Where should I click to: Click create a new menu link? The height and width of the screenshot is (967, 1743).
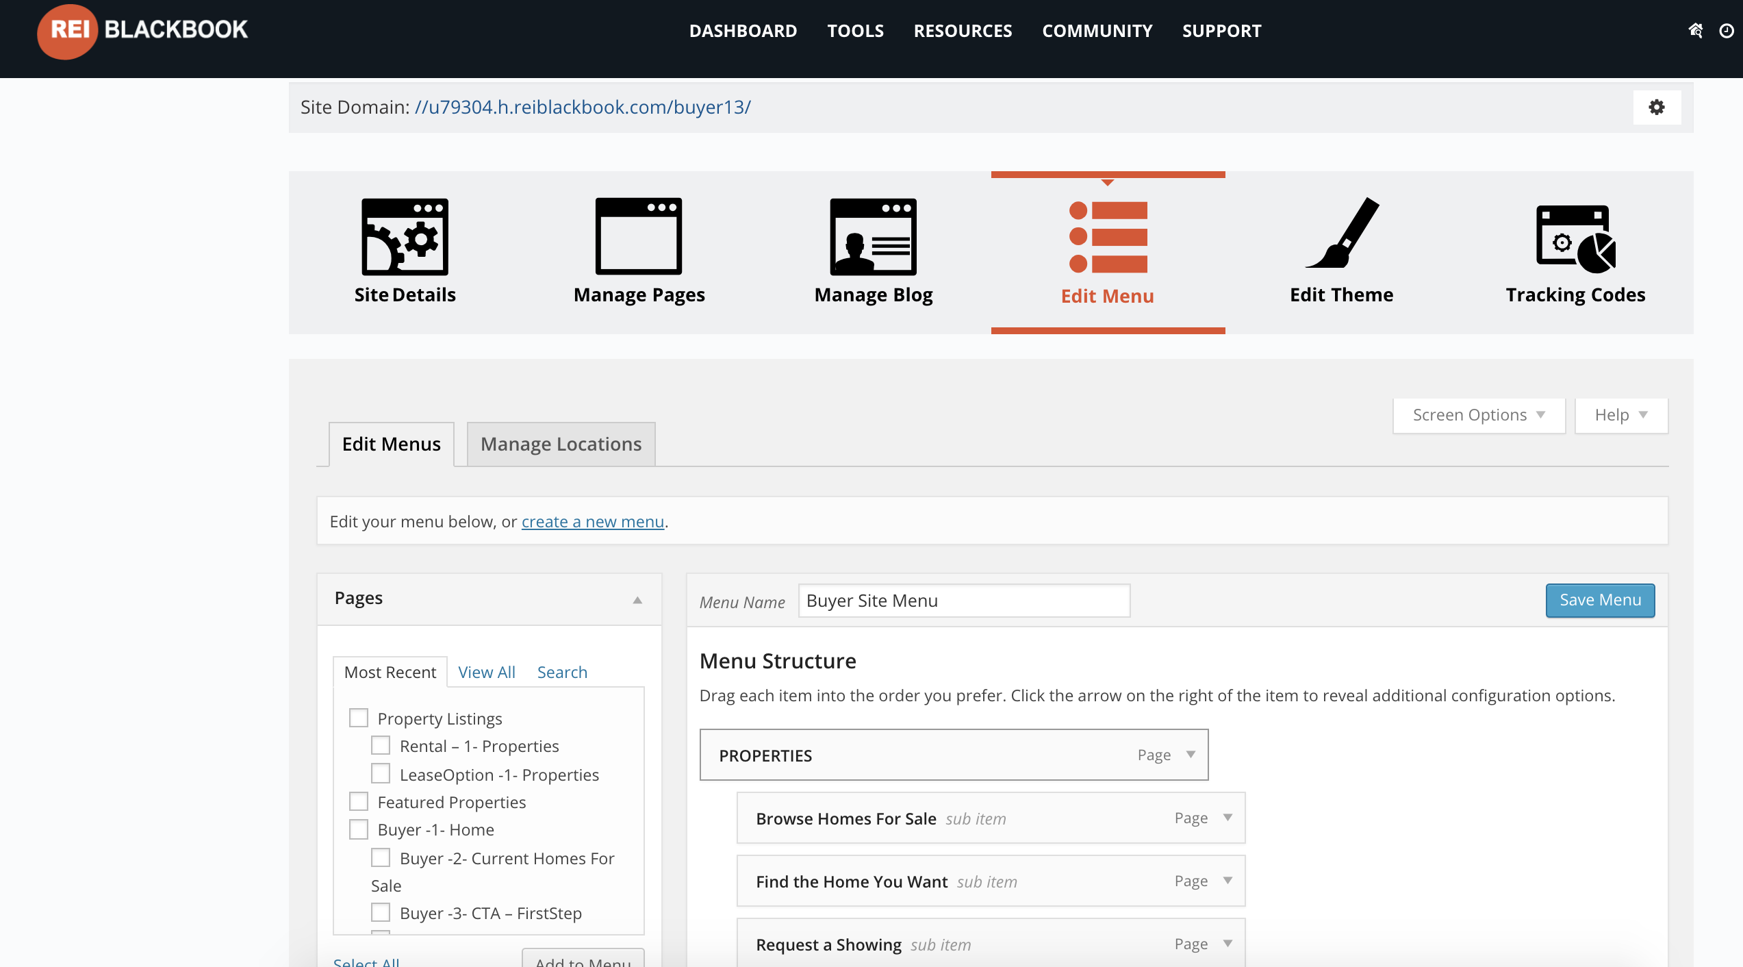(593, 521)
